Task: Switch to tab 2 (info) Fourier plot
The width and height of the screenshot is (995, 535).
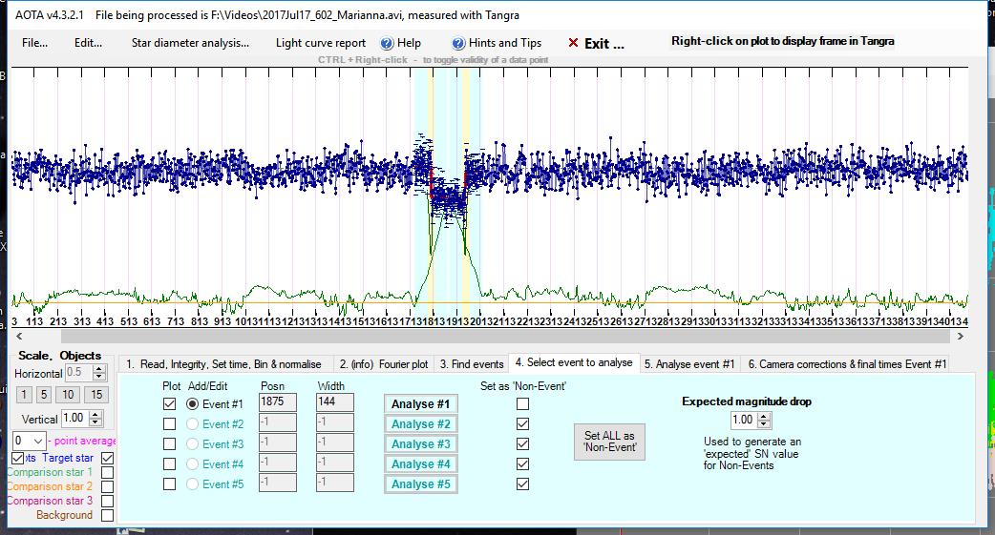Action: click(x=383, y=364)
